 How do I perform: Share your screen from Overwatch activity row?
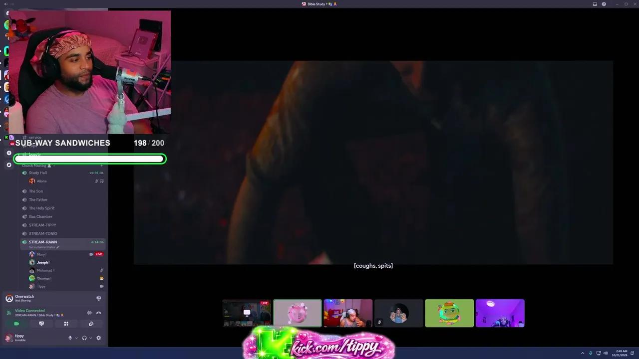98,298
